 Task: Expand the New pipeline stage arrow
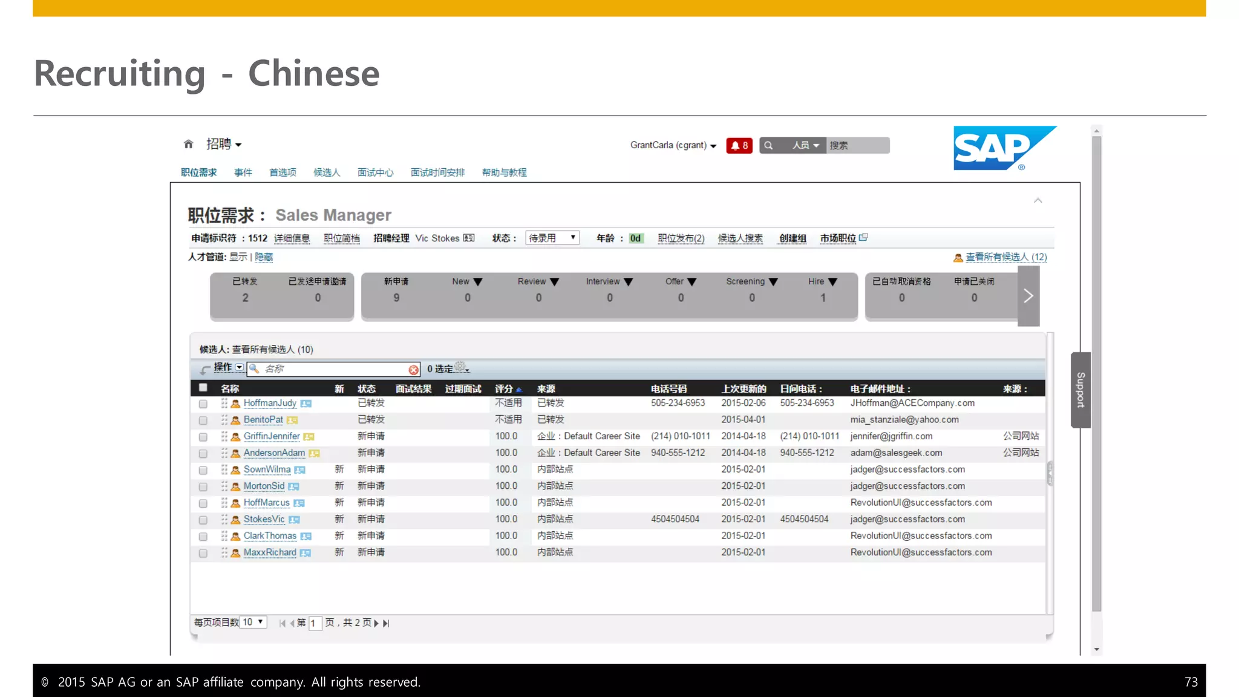pyautogui.click(x=478, y=282)
